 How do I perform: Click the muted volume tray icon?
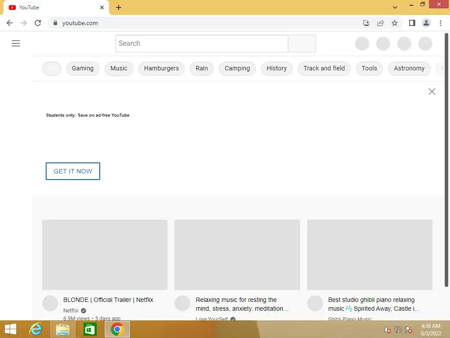(x=388, y=330)
